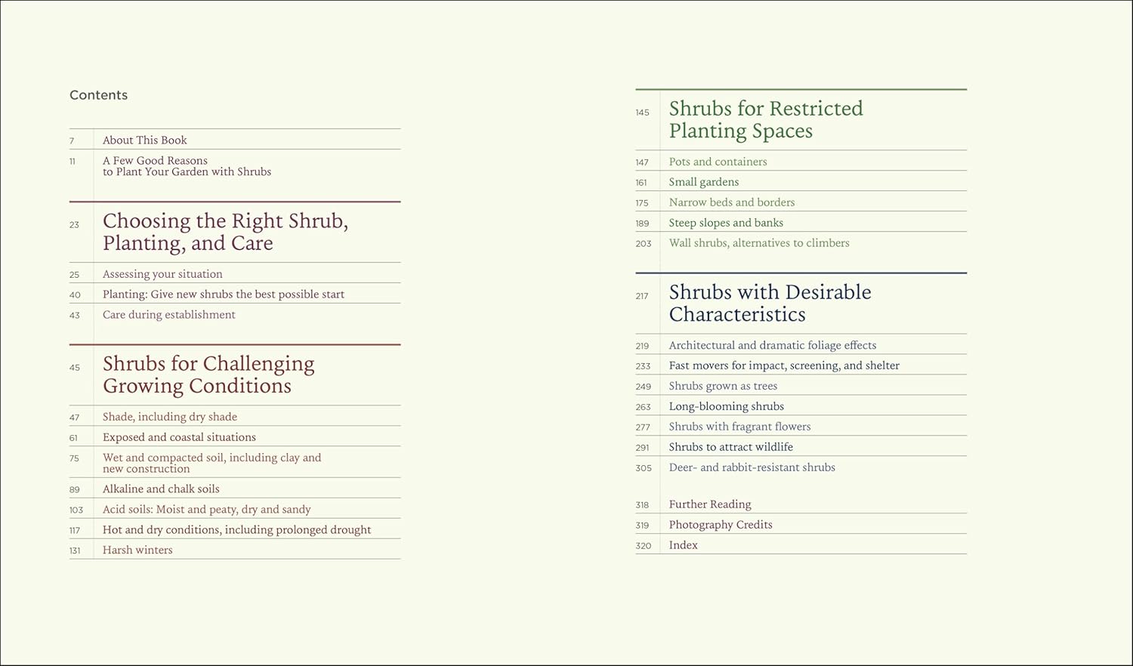Jump to Assessing your situation
The width and height of the screenshot is (1133, 666).
click(x=162, y=274)
